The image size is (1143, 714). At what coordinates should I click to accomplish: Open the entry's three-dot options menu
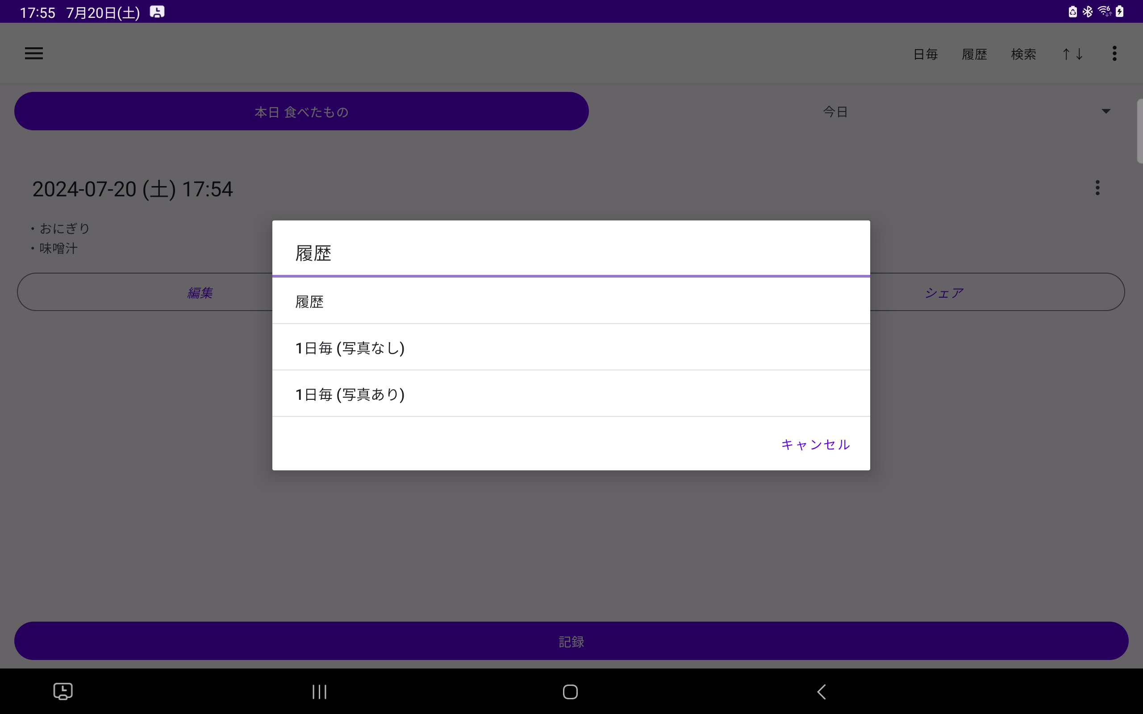(x=1097, y=187)
